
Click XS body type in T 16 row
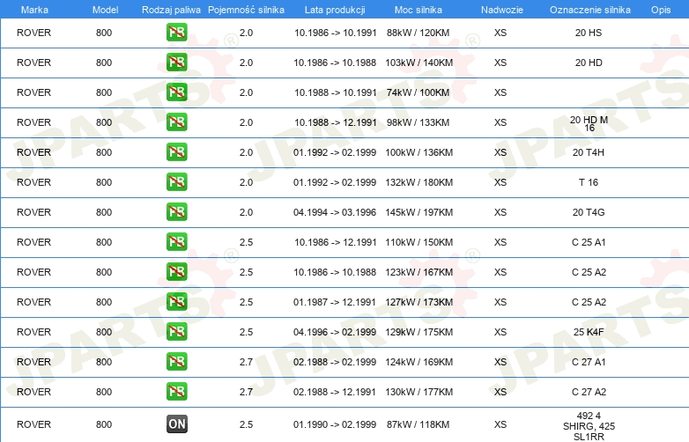click(x=500, y=182)
